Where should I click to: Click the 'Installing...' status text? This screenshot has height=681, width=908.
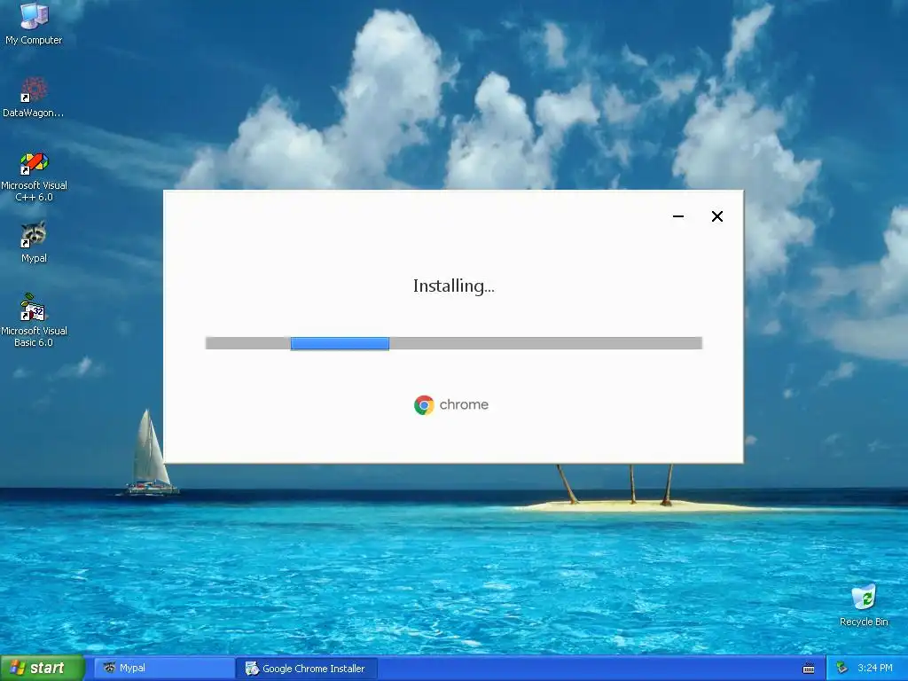453,286
